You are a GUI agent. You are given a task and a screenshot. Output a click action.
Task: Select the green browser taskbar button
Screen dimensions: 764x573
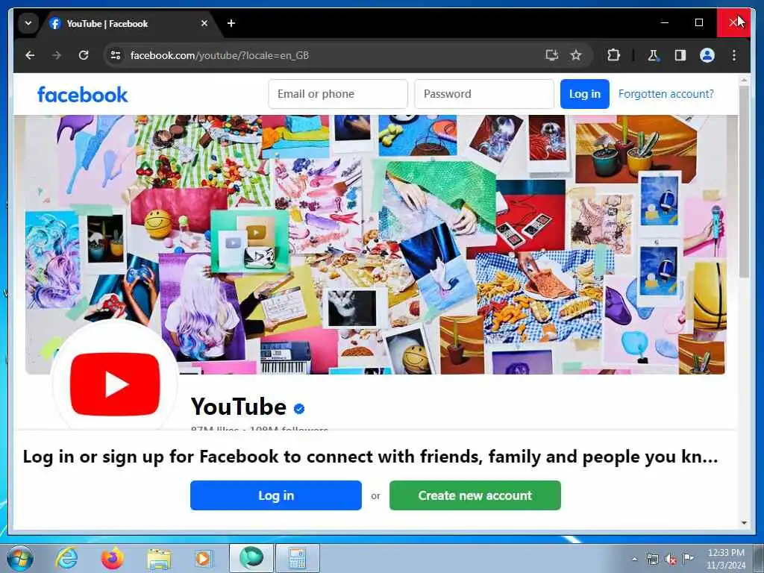click(x=251, y=558)
